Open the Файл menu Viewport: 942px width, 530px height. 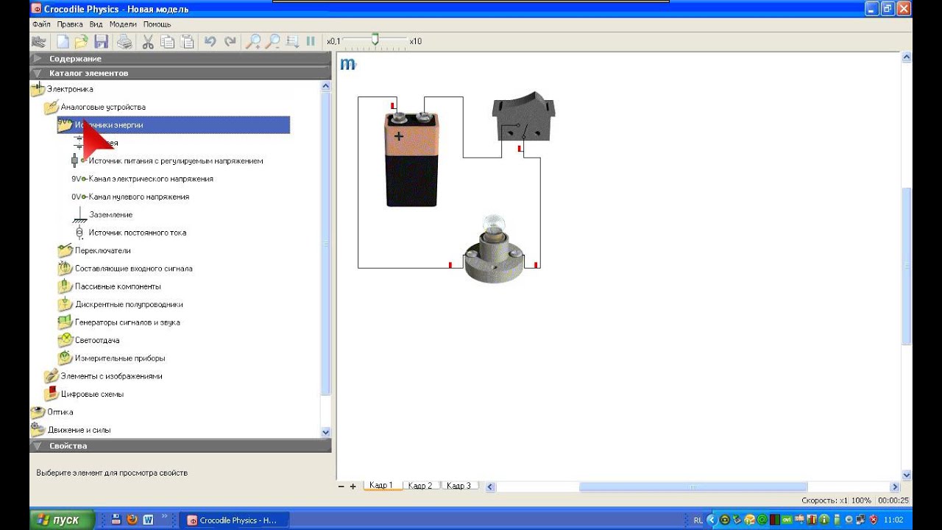[x=41, y=24]
